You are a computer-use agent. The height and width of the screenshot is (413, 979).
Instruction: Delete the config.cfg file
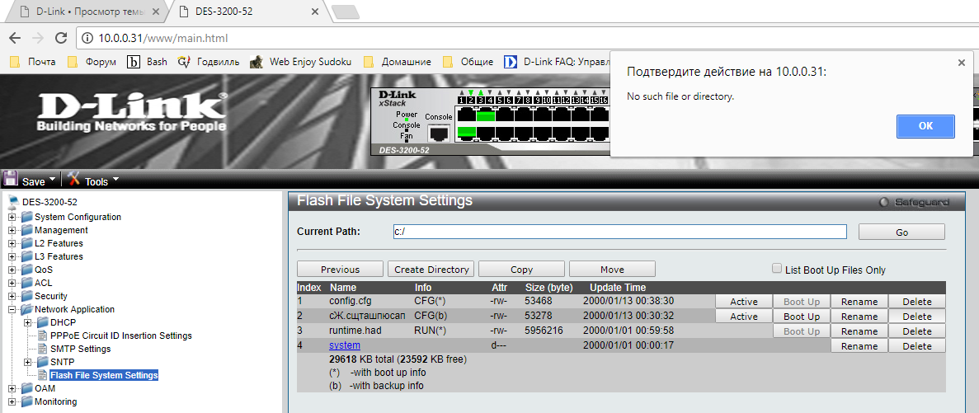[916, 302]
